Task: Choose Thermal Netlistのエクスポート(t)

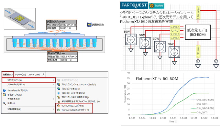Action: coord(75,110)
